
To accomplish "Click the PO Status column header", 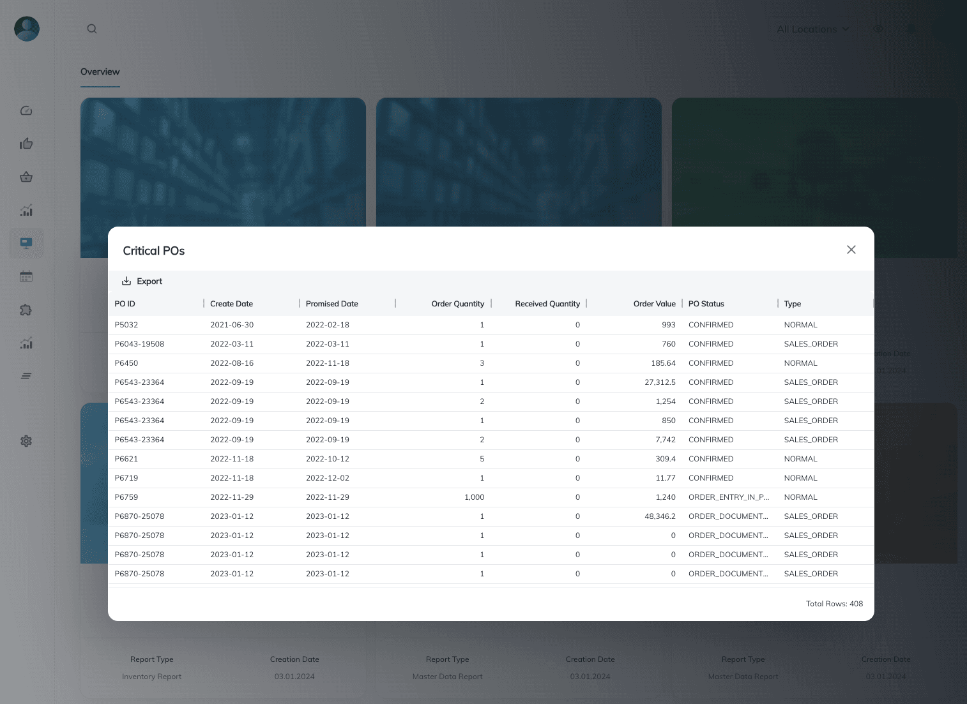I will tap(706, 304).
